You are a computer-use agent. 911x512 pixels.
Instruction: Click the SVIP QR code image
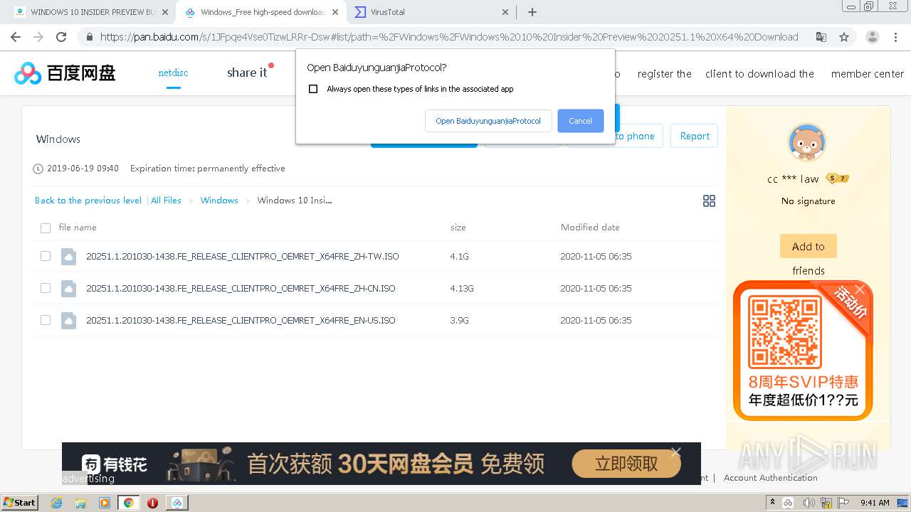785,333
